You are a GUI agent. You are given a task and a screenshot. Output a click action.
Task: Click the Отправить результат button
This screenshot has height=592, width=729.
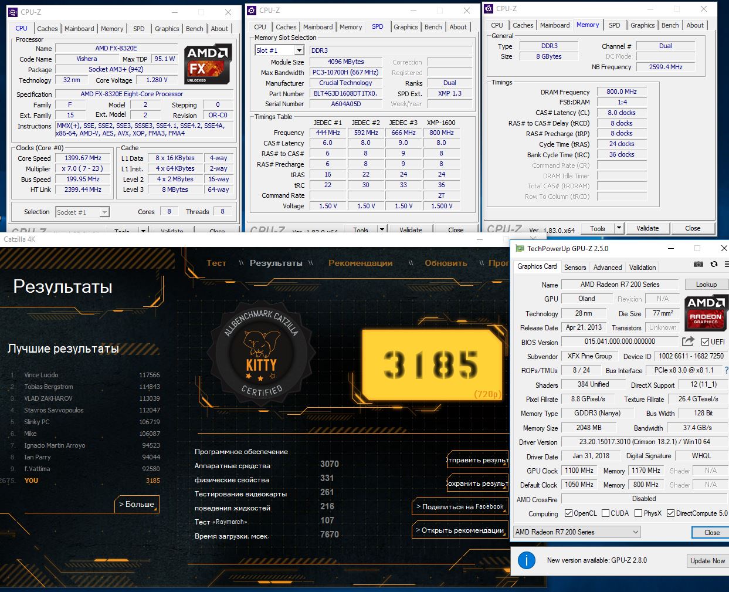coord(477,460)
